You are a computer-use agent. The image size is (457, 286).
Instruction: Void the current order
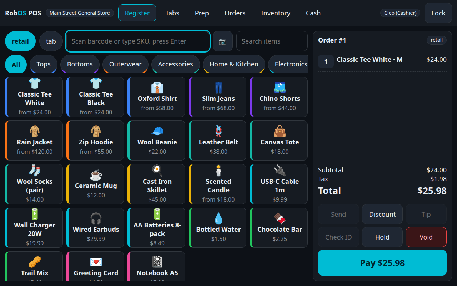pyautogui.click(x=426, y=237)
